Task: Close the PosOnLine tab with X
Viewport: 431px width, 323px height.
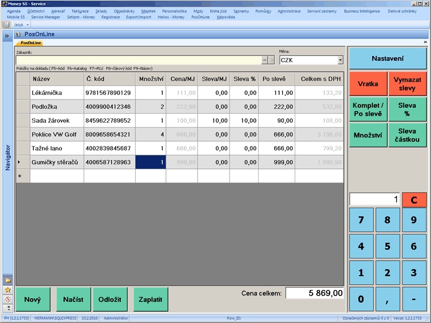Action: click(x=425, y=42)
